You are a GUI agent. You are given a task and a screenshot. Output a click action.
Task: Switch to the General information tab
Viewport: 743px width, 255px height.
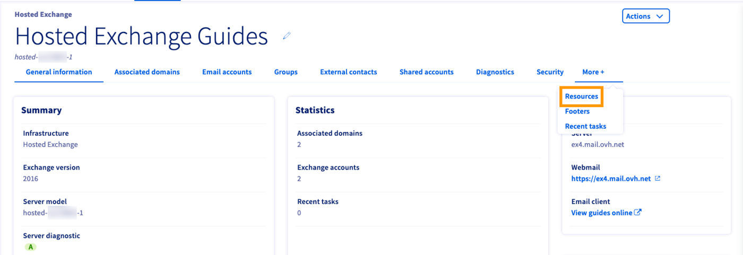(x=59, y=72)
